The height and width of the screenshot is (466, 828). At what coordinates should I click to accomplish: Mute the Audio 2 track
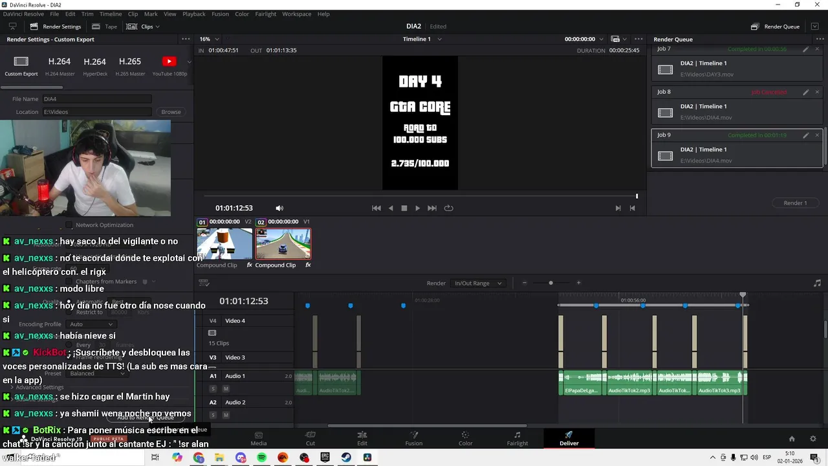[x=226, y=415]
